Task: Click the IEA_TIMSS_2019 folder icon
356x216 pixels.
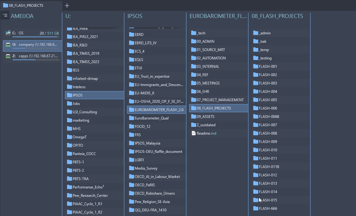Action: pos(70,53)
